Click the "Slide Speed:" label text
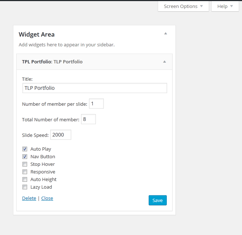Viewport: 242px width, 235px height. coord(35,135)
